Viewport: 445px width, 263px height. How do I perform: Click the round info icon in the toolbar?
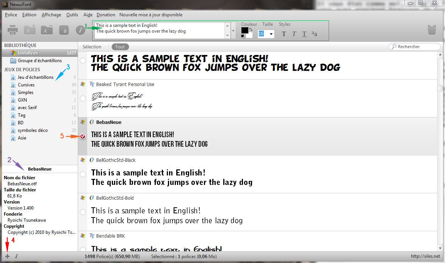[80, 30]
